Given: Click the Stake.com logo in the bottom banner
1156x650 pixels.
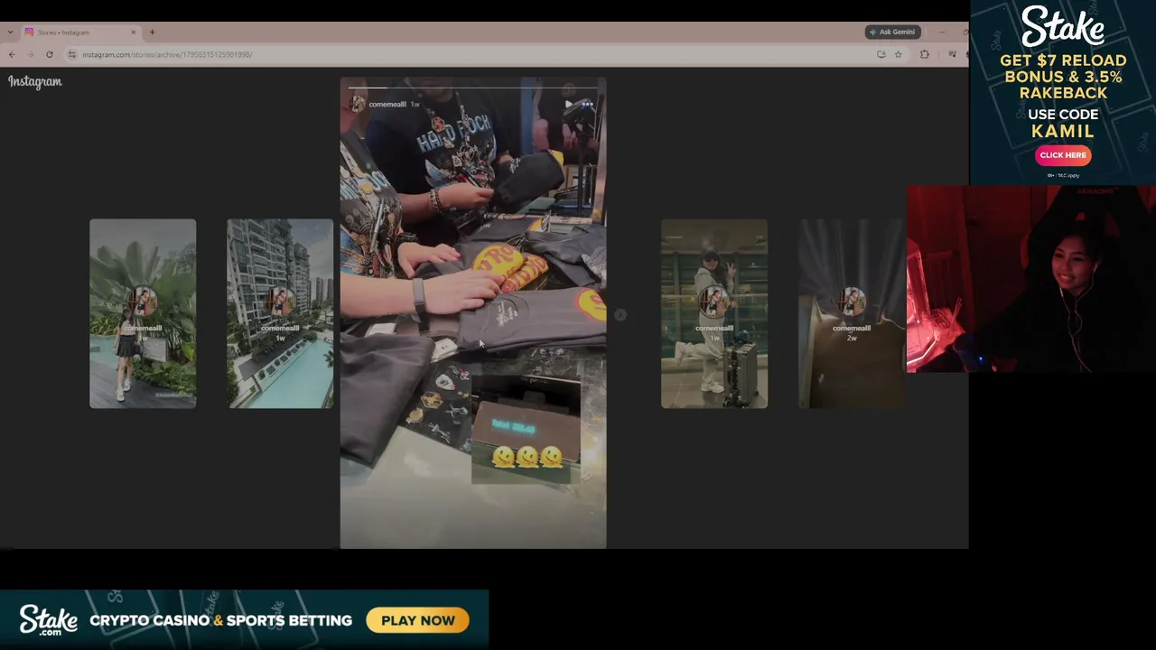Looking at the screenshot, I should [49, 619].
